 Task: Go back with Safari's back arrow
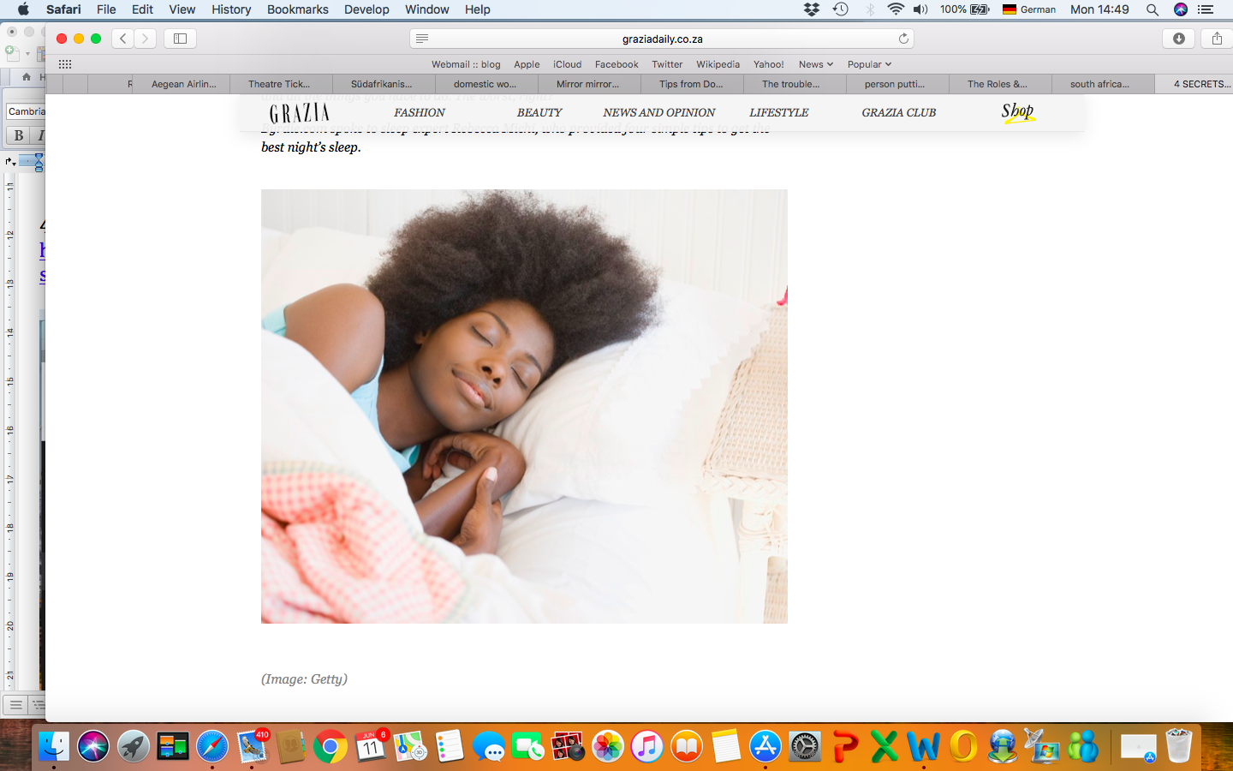coord(123,39)
